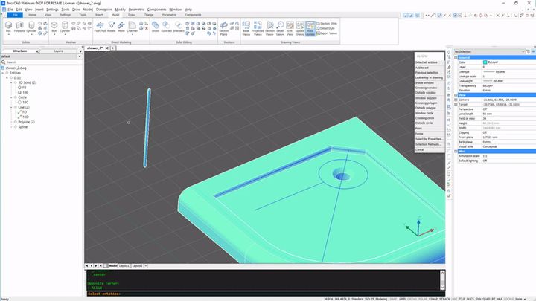Open the Parametric menu
Image resolution: width=536 pixels, height=301 pixels.
click(x=136, y=10)
